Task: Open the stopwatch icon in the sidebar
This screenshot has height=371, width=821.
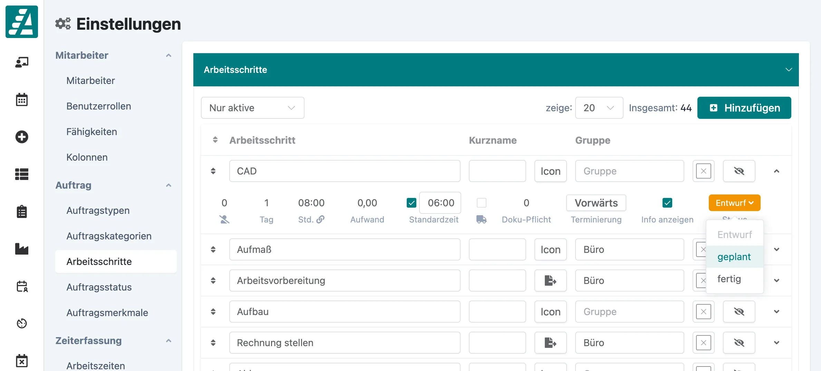Action: [22, 323]
